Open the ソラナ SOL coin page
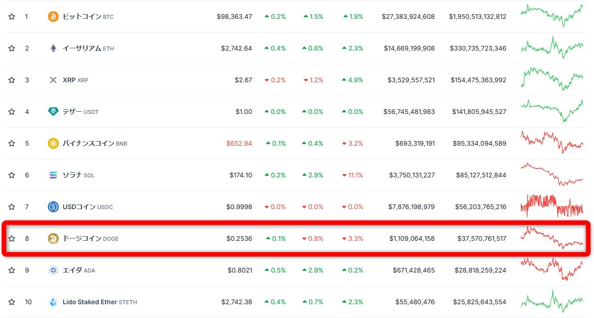The width and height of the screenshot is (594, 318). point(79,175)
